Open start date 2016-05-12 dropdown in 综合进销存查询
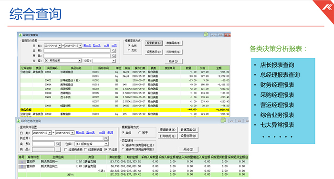This screenshot has height=179, width=334. point(50,133)
